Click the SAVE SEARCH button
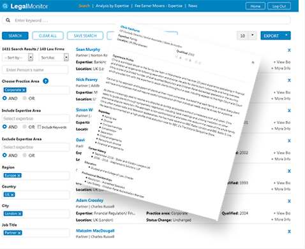Image resolution: width=305 pixels, height=249 pixels. click(x=85, y=36)
